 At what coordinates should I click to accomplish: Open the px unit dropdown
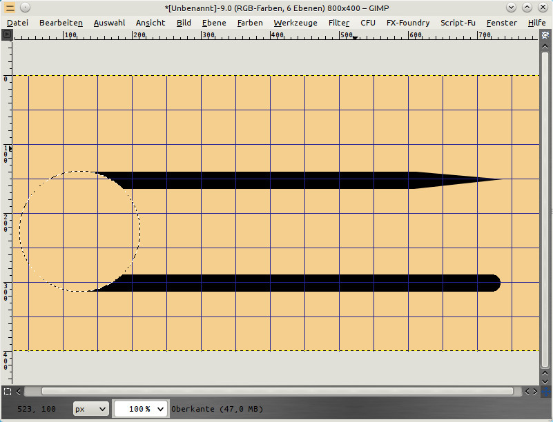tap(90, 409)
